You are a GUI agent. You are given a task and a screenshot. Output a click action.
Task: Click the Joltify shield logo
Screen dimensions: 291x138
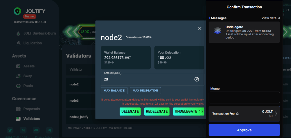click(x=17, y=11)
